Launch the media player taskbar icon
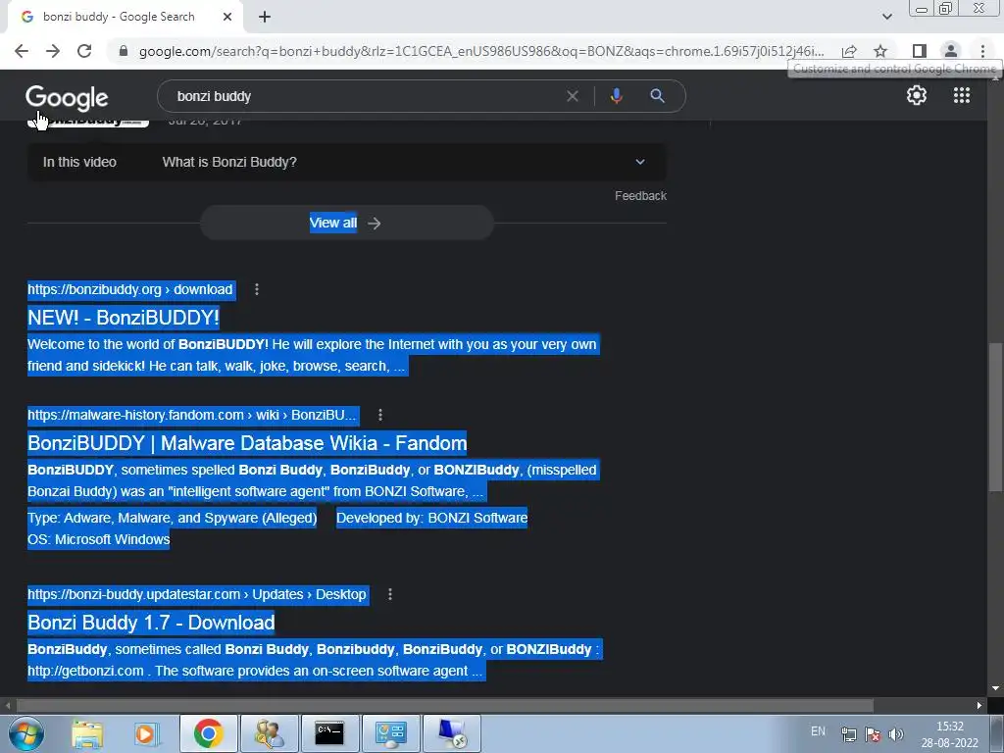Screen dimensions: 1004x753 tap(146, 733)
